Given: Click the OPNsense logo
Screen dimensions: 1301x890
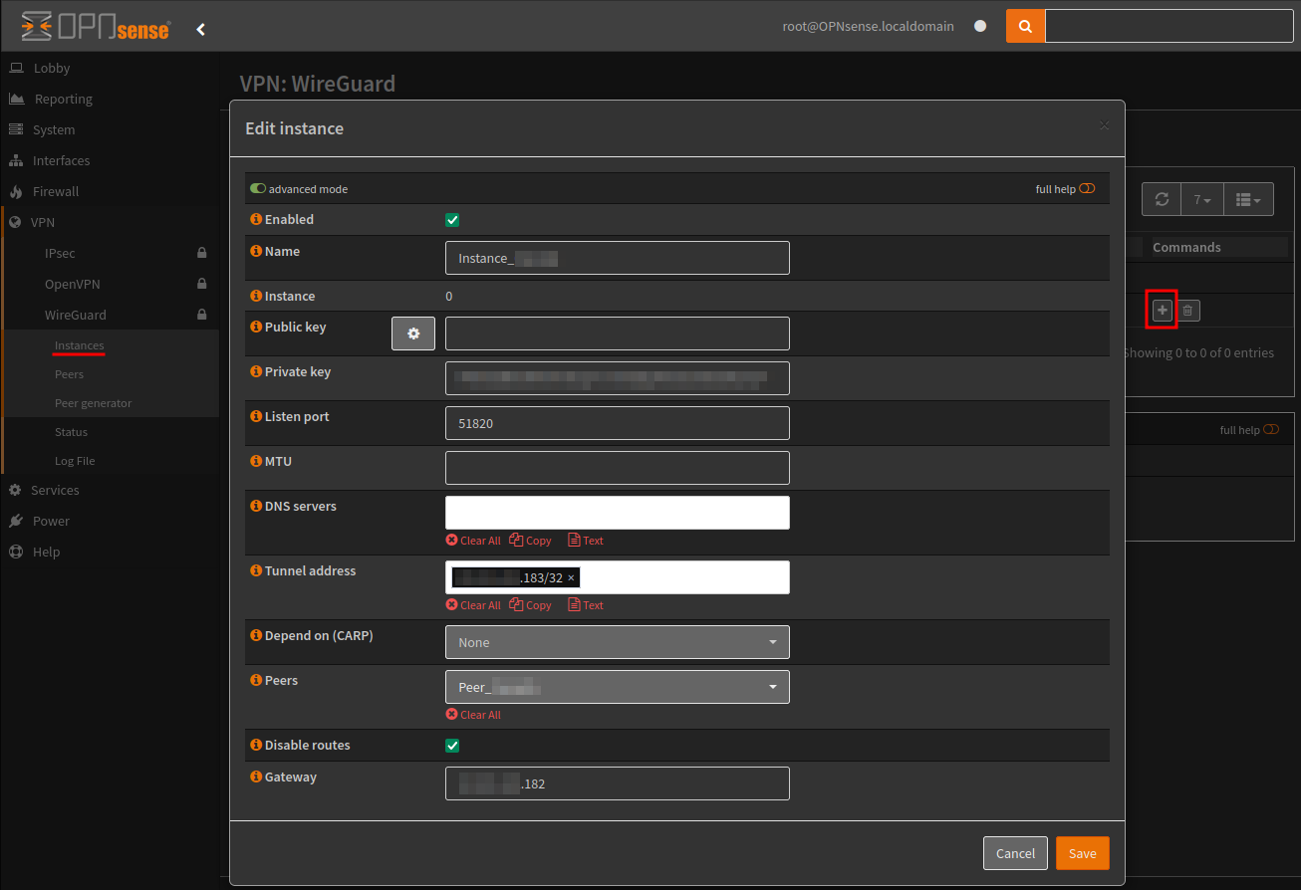Looking at the screenshot, I should [96, 27].
